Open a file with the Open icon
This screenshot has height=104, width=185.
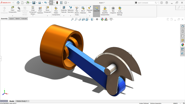tap(28, 3)
